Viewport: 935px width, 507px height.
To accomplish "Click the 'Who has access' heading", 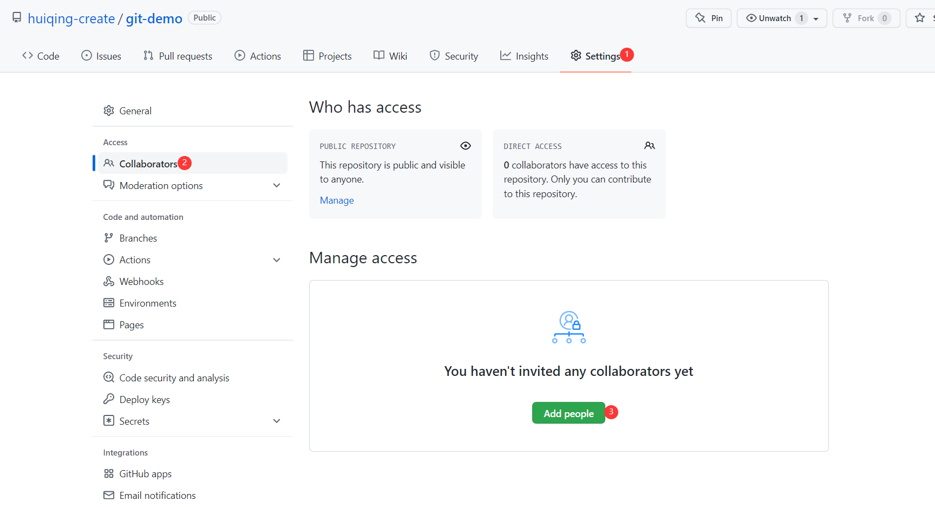I will pyautogui.click(x=365, y=107).
